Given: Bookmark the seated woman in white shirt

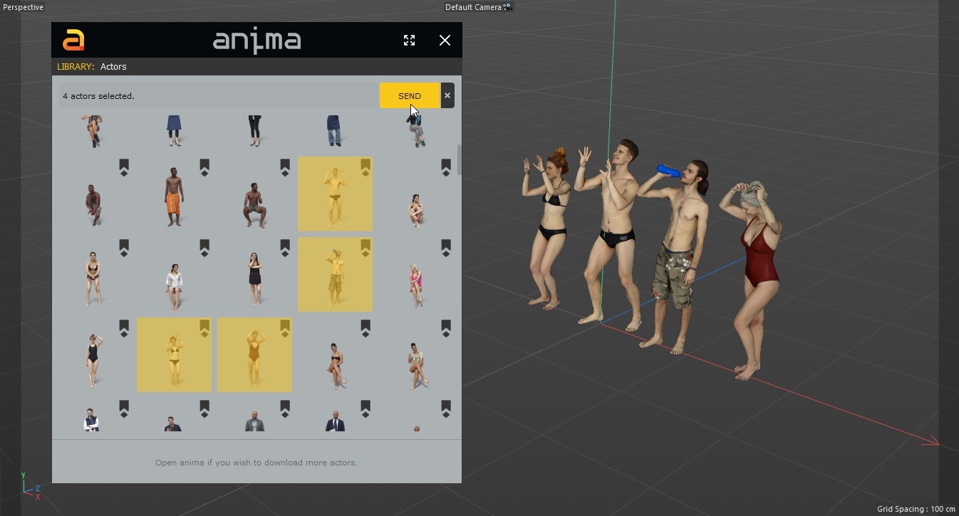Looking at the screenshot, I should click(204, 248).
